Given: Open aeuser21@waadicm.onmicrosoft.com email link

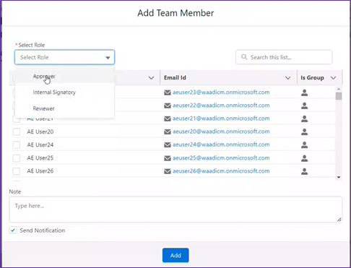Looking at the screenshot, I should coord(221,118).
